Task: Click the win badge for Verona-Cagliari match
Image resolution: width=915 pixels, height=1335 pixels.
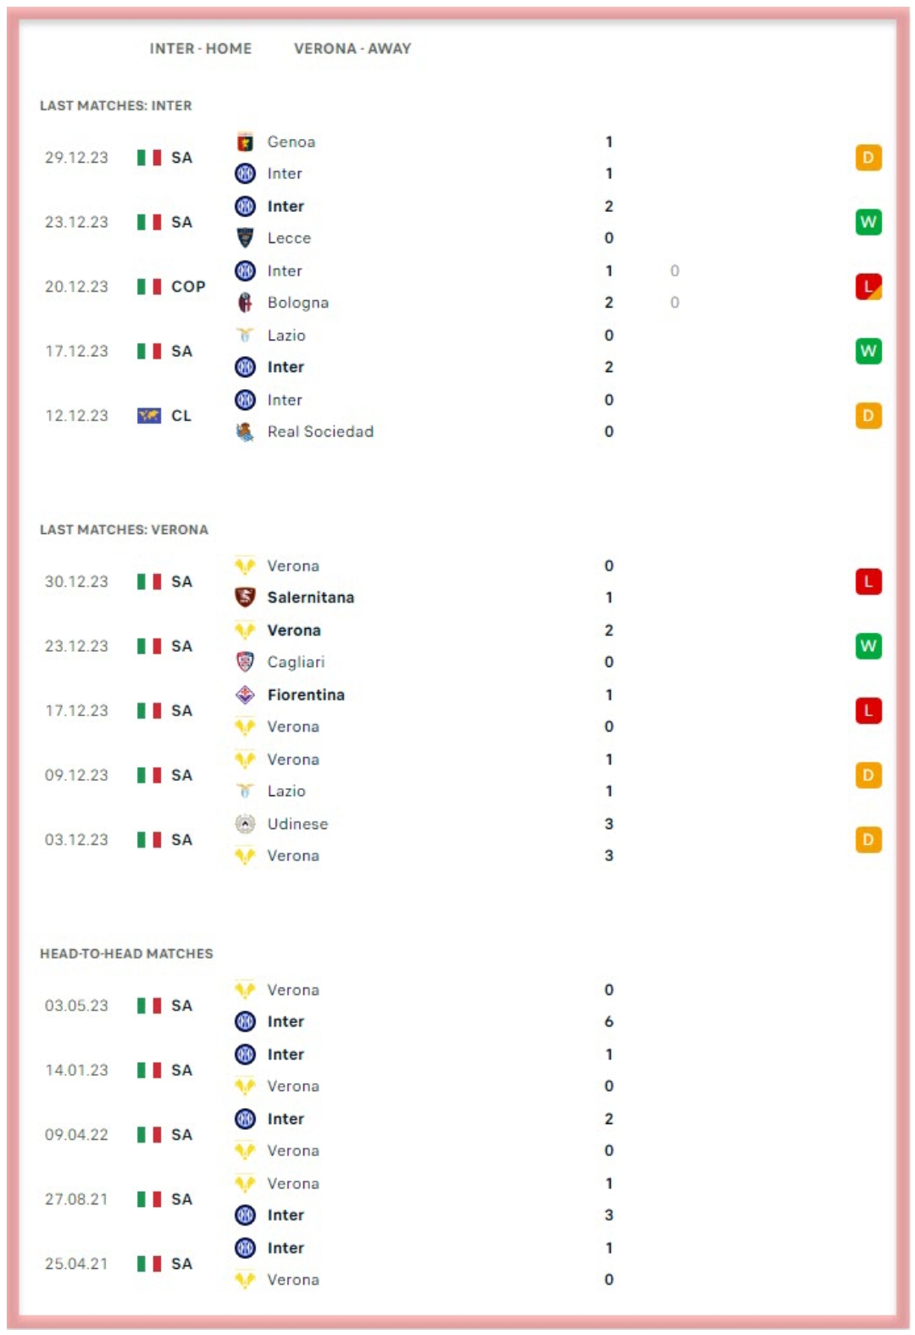Action: pos(868,646)
